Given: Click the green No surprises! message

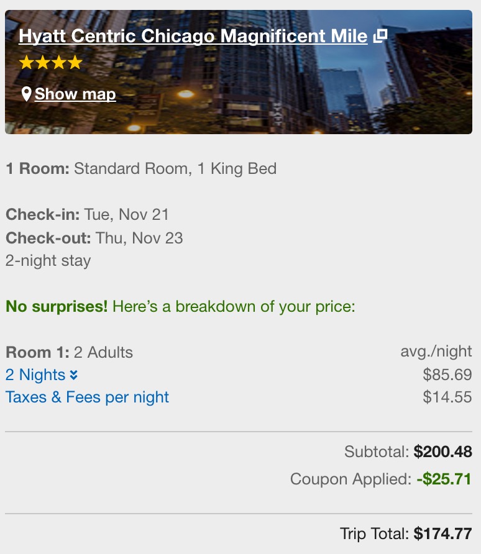Looking at the screenshot, I should [x=57, y=306].
